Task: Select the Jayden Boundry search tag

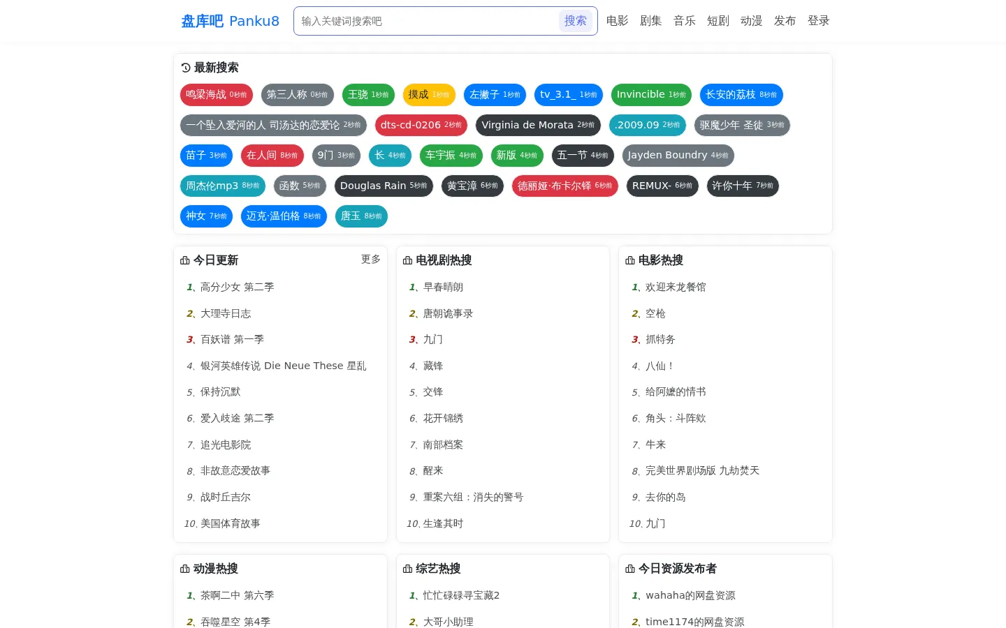Action: (x=678, y=156)
